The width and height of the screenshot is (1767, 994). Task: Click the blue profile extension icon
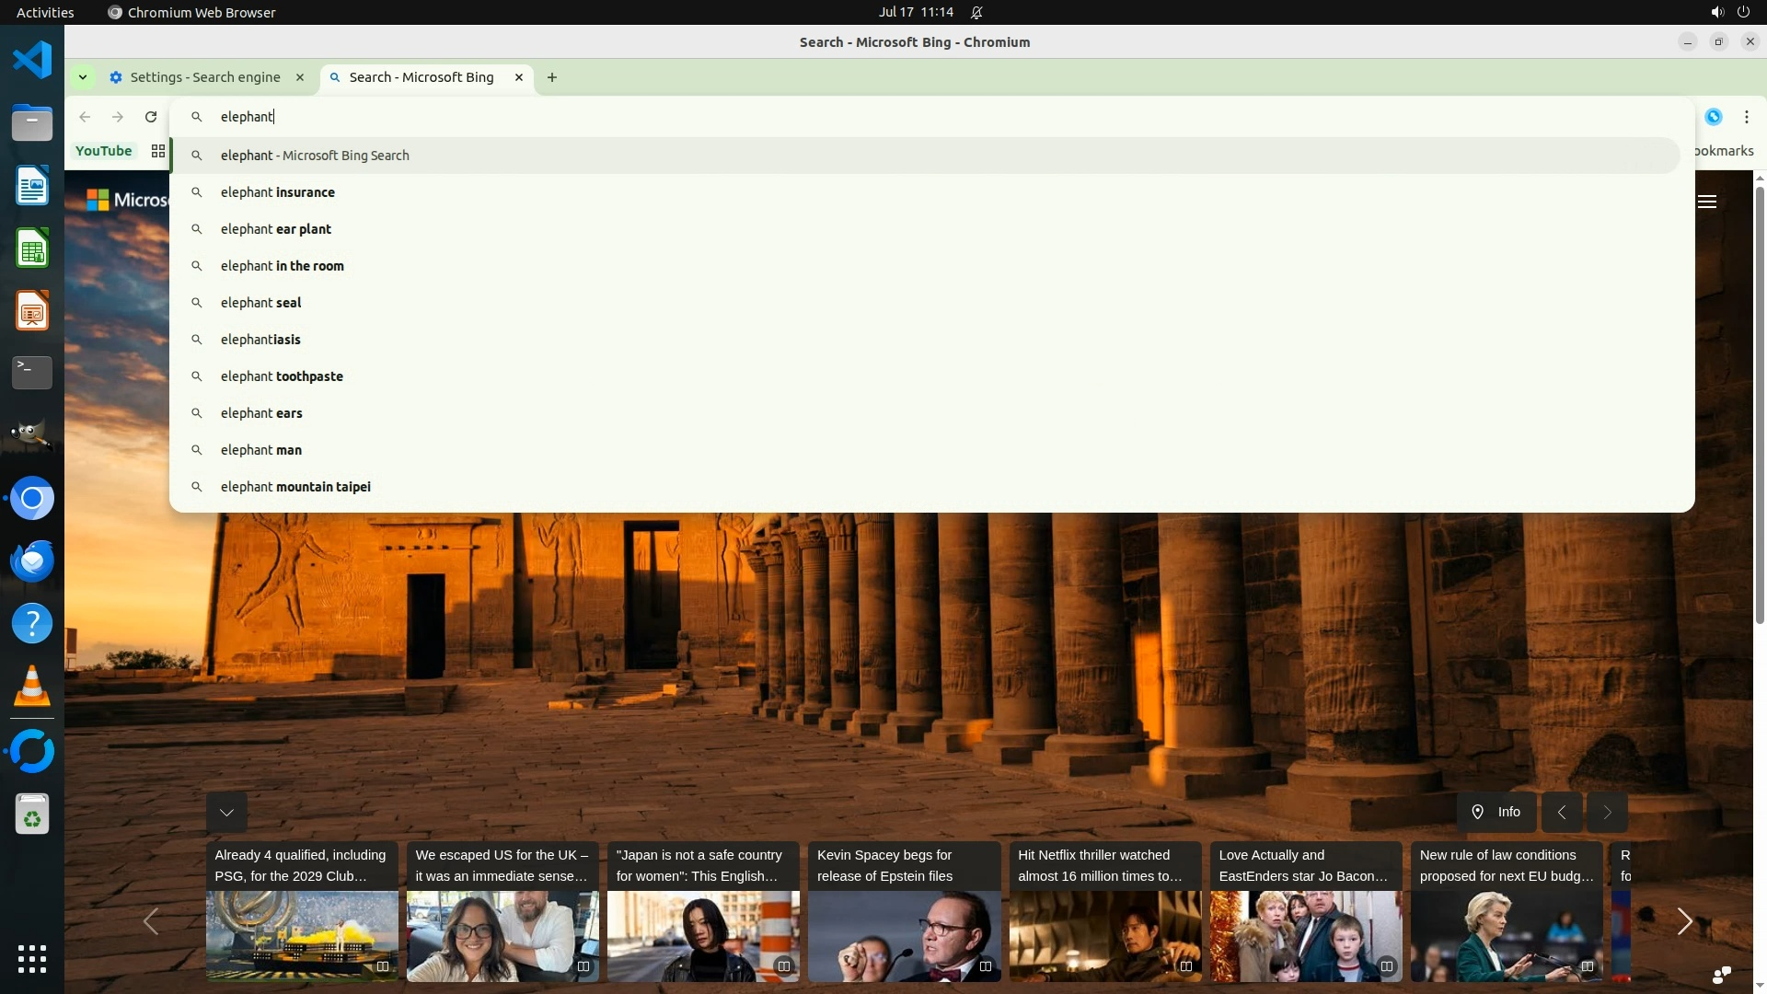(x=1713, y=117)
